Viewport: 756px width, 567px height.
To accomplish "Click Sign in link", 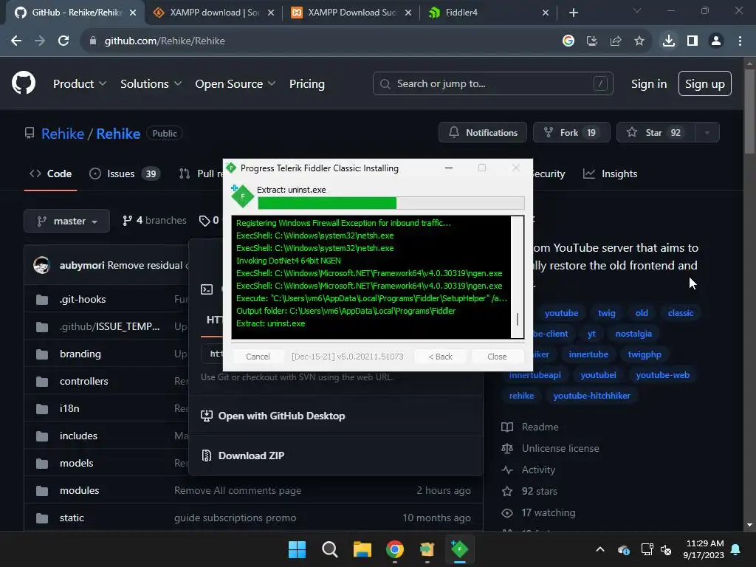I will pyautogui.click(x=649, y=84).
